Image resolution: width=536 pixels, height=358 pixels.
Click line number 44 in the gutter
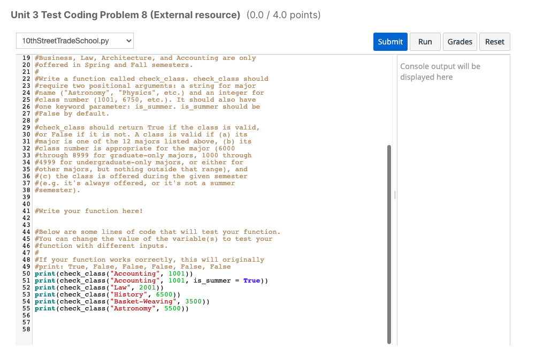[26, 232]
